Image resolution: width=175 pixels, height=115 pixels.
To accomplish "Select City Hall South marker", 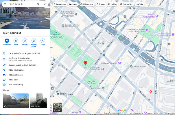I will [103, 88].
